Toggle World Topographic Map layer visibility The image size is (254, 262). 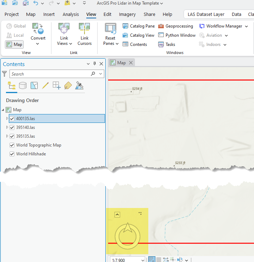[12, 145]
